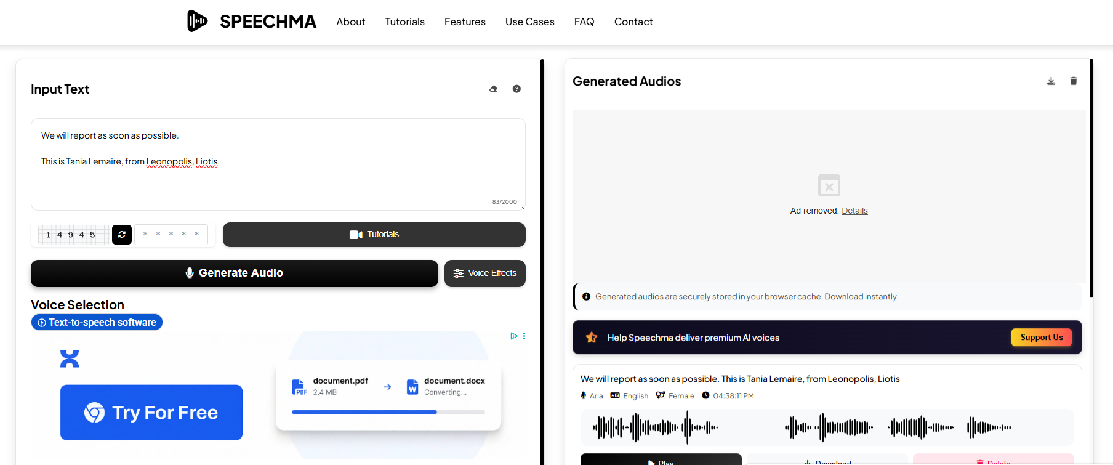Viewport: 1113px width, 465px height.
Task: Click the AdChoices icon on the advertisement
Action: point(514,336)
